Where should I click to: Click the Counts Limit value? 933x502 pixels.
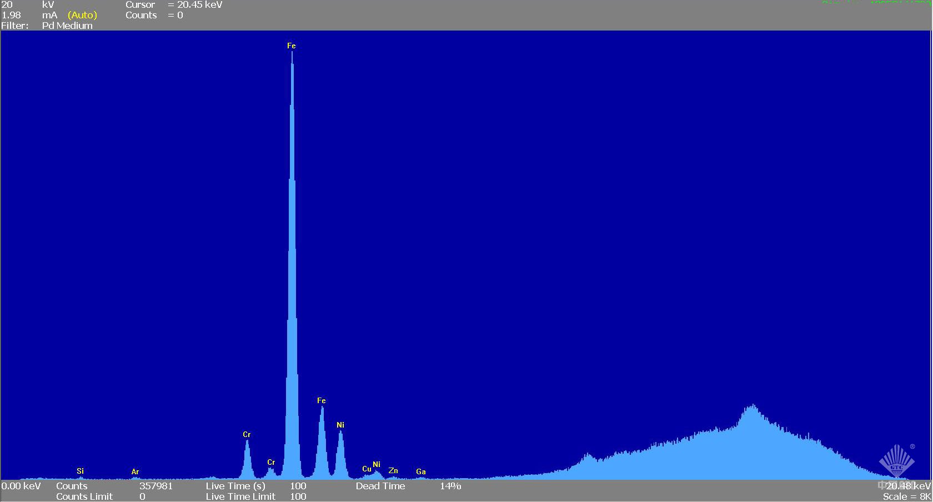142,496
